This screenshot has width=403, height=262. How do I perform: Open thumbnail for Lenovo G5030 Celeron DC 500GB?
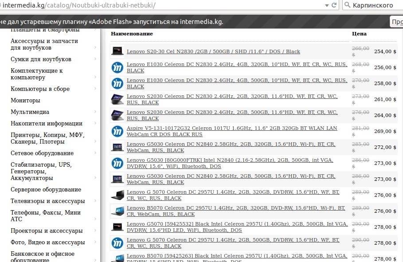(x=117, y=179)
